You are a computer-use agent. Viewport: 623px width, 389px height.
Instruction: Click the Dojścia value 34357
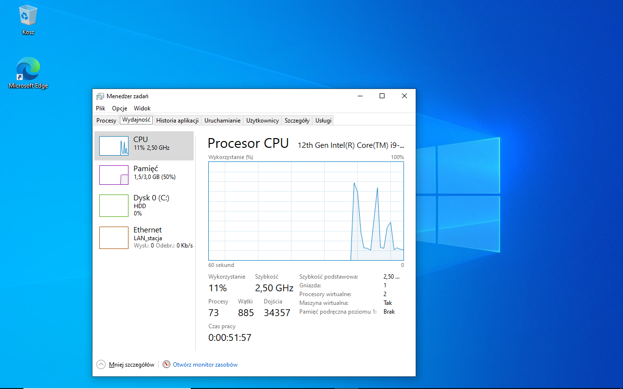277,313
